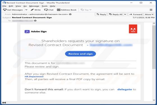Click the online status icon in status bar
The height and width of the screenshot is (105, 157).
4,102
